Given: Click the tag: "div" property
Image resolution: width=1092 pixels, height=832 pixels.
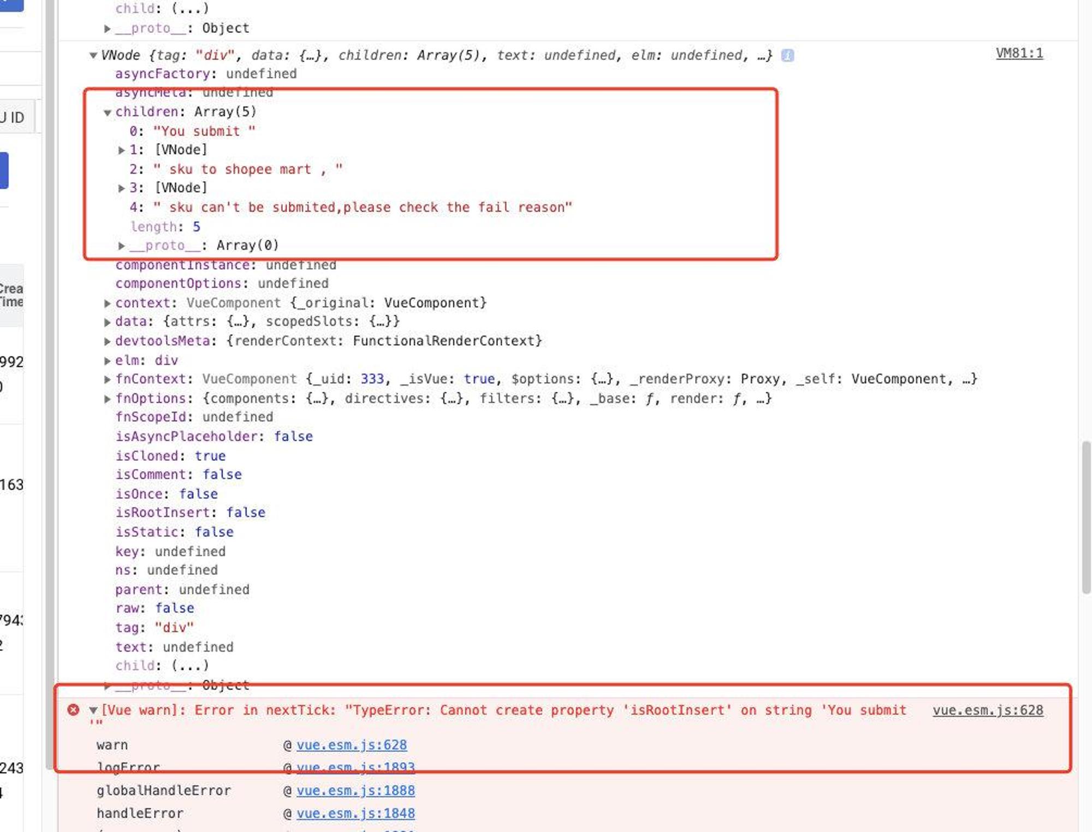Looking at the screenshot, I should [x=155, y=627].
